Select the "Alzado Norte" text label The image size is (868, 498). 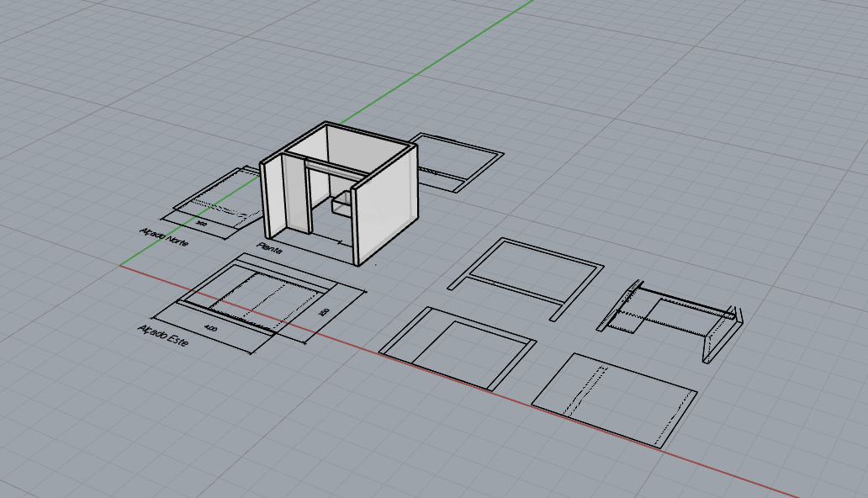(x=164, y=237)
